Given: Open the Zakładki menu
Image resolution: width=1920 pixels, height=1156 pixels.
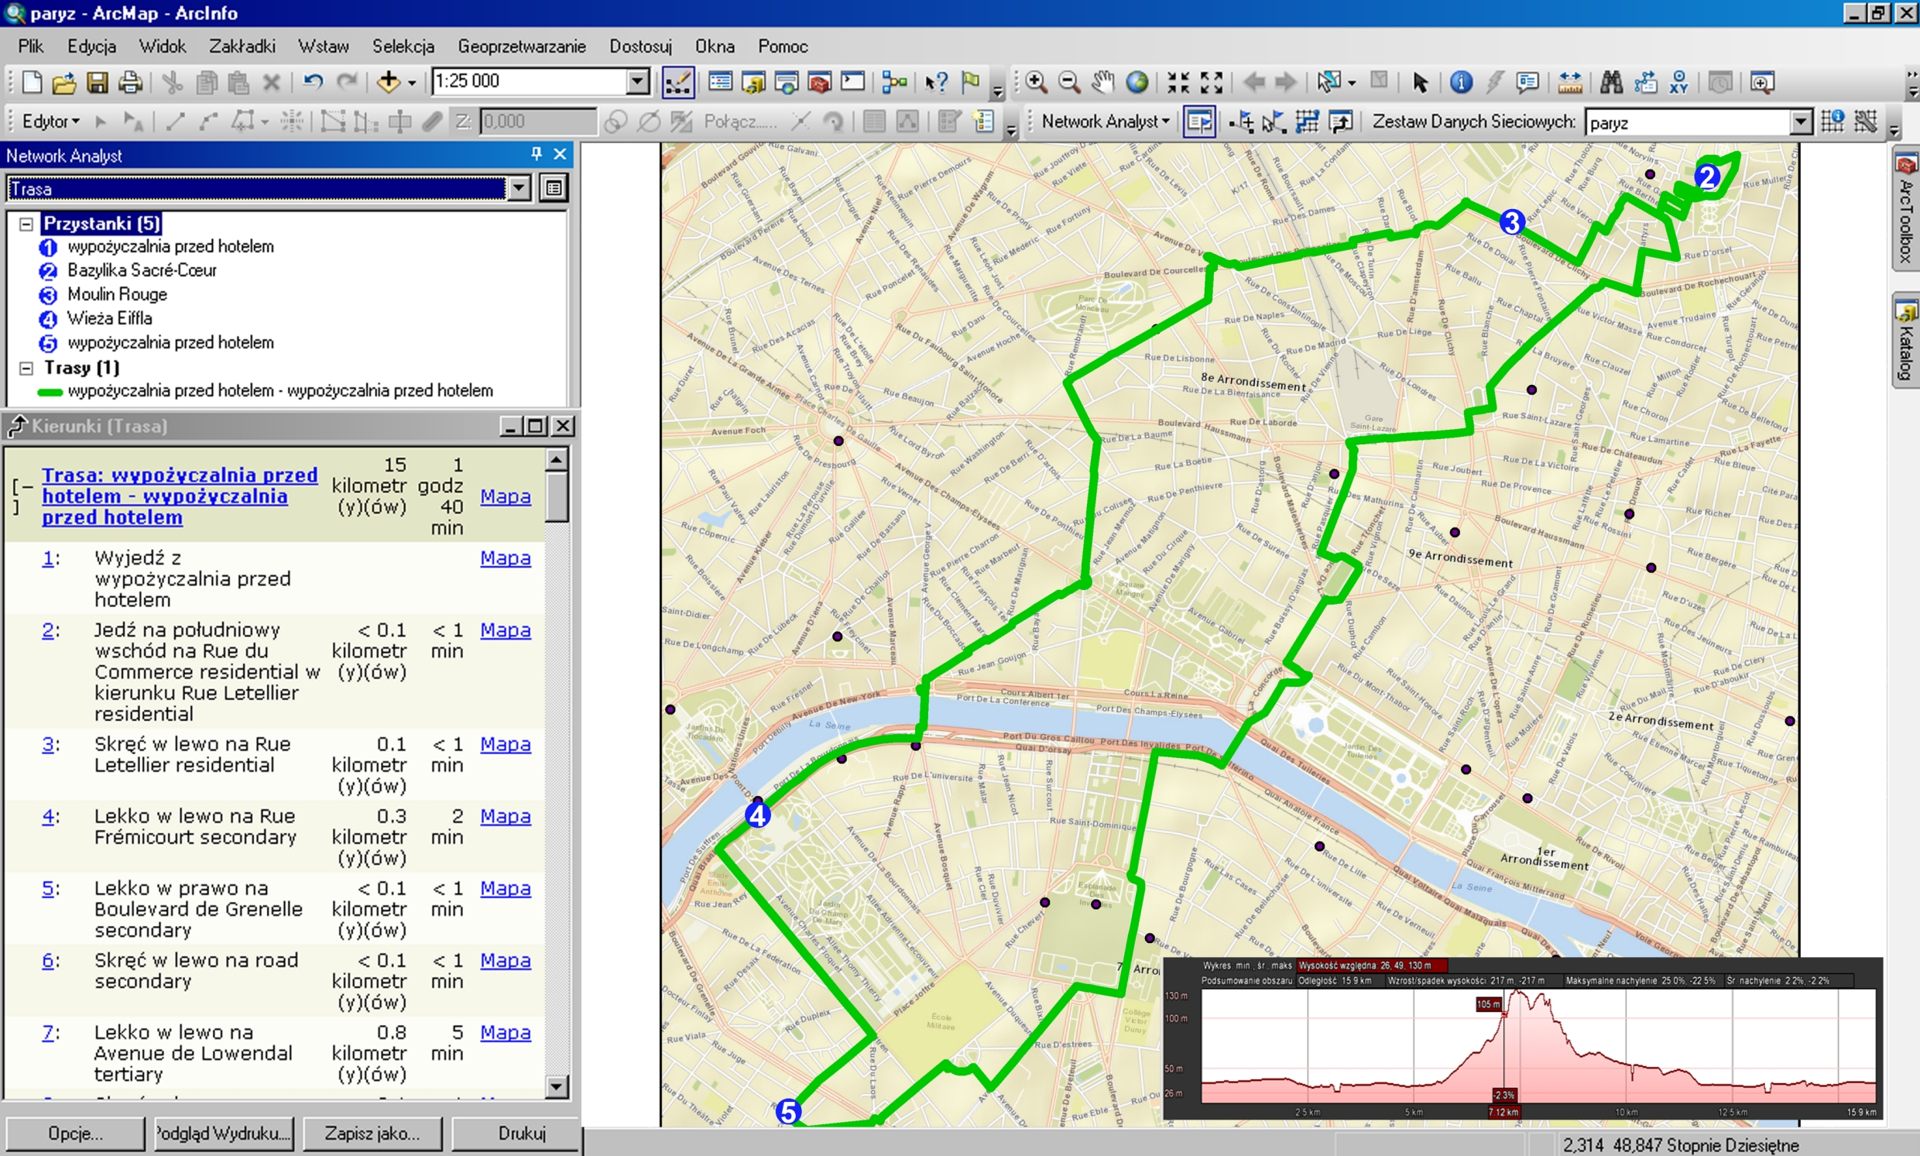Looking at the screenshot, I should (242, 46).
